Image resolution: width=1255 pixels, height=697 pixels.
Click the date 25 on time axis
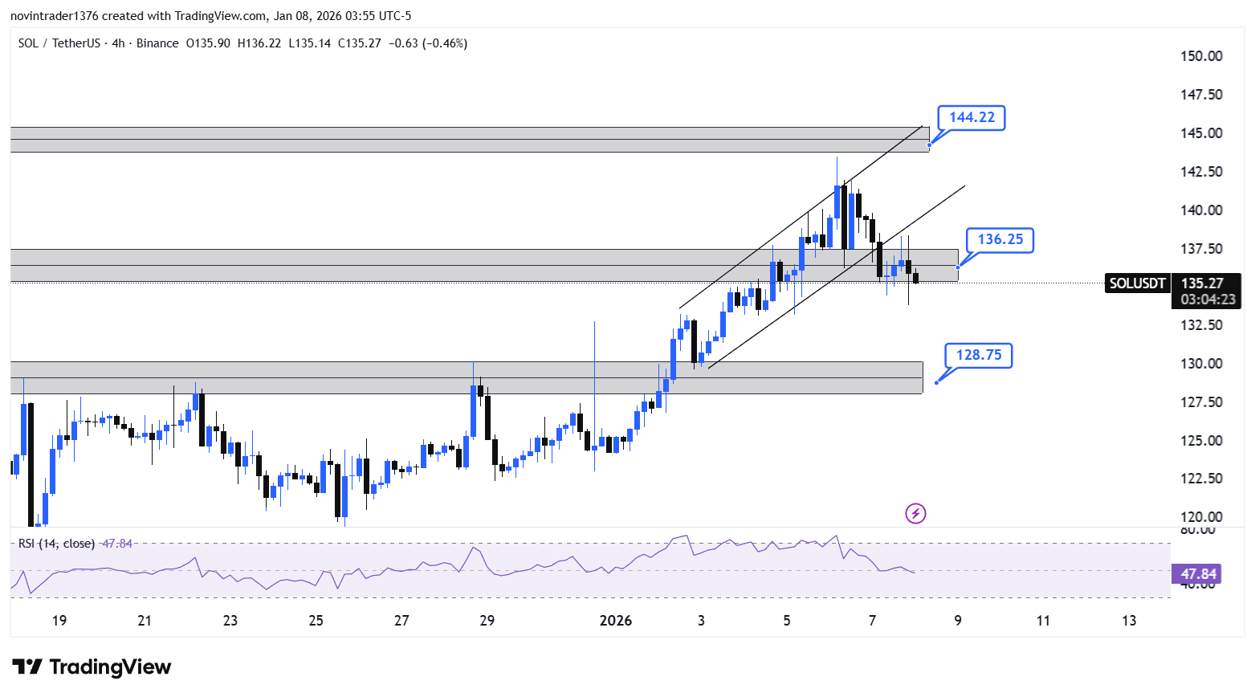[x=316, y=621]
